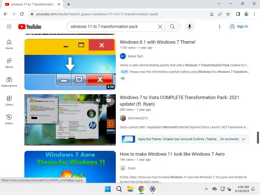This screenshot has width=260, height=195.
Task: Click the Vista transformation video thumbnail
Action: (x=70, y=120)
